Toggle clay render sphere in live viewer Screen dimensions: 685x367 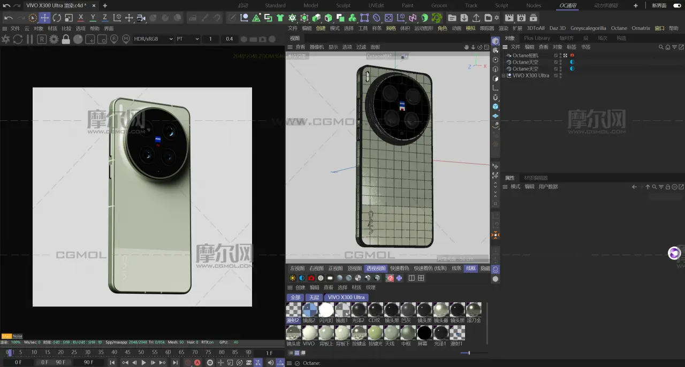[78, 39]
